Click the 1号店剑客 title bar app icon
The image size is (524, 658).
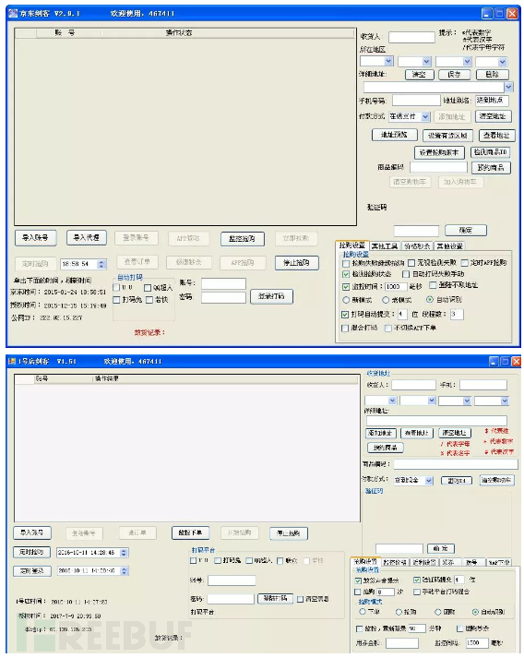pyautogui.click(x=12, y=362)
